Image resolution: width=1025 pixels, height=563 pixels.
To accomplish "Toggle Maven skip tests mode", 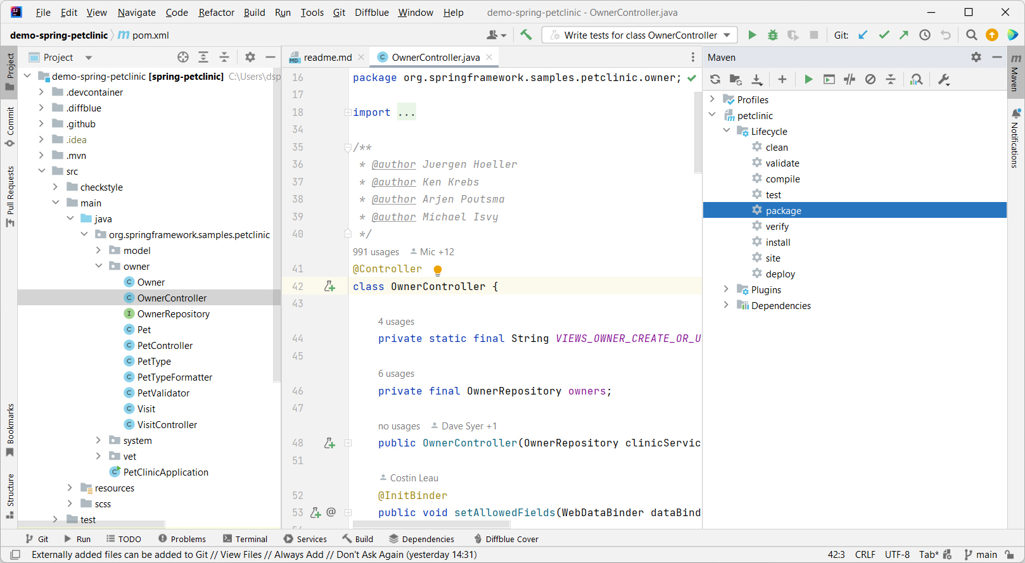I will pos(870,79).
